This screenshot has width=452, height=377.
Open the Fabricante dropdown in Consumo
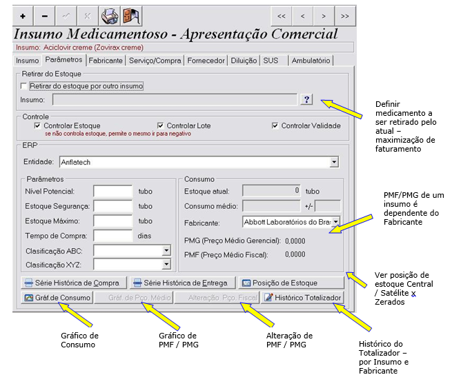click(x=336, y=222)
